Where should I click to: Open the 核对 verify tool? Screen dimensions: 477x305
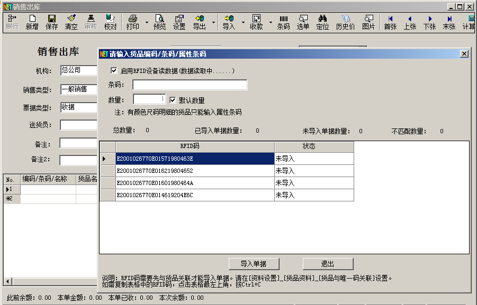110,22
